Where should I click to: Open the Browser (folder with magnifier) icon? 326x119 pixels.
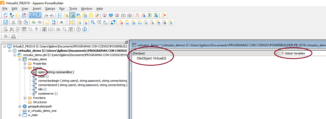point(66,15)
